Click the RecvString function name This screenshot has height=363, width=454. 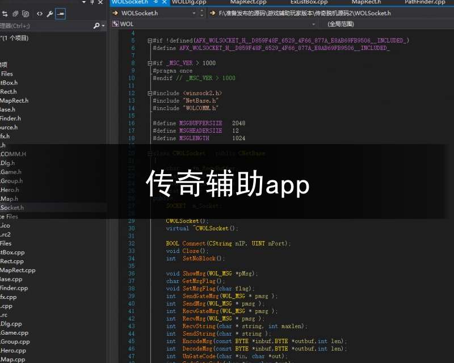point(199,326)
